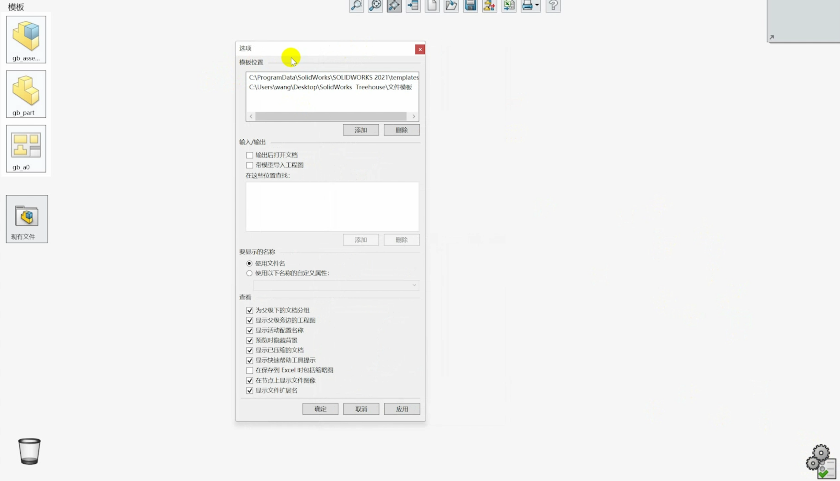The height and width of the screenshot is (481, 840).
Task: Export the tree to Excel
Action: 509,5
